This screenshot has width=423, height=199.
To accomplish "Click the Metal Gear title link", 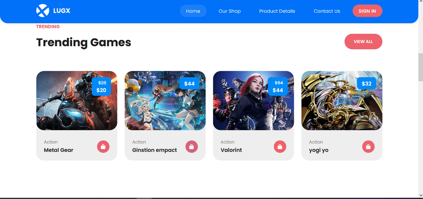I will [59, 150].
